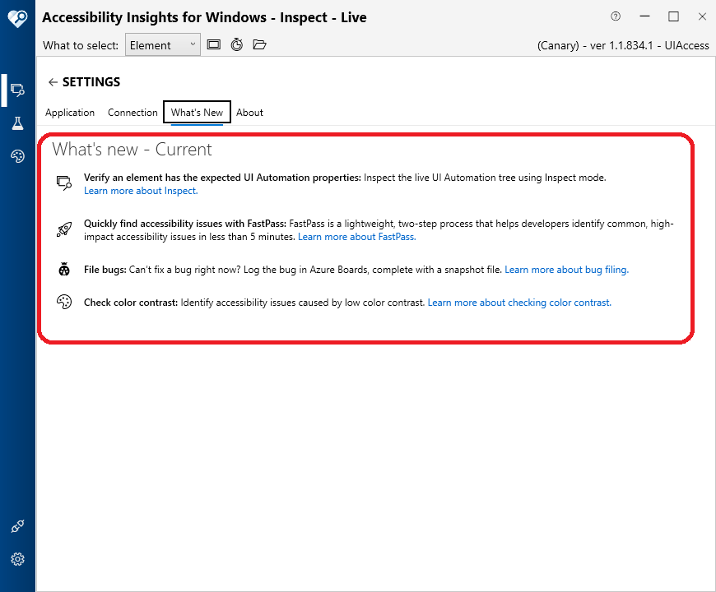The image size is (716, 592).
Task: Click the 'File bugs:' bold label
Action: coord(105,270)
